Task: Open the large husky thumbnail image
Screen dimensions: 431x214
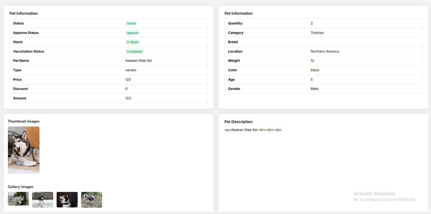Action: 24,150
